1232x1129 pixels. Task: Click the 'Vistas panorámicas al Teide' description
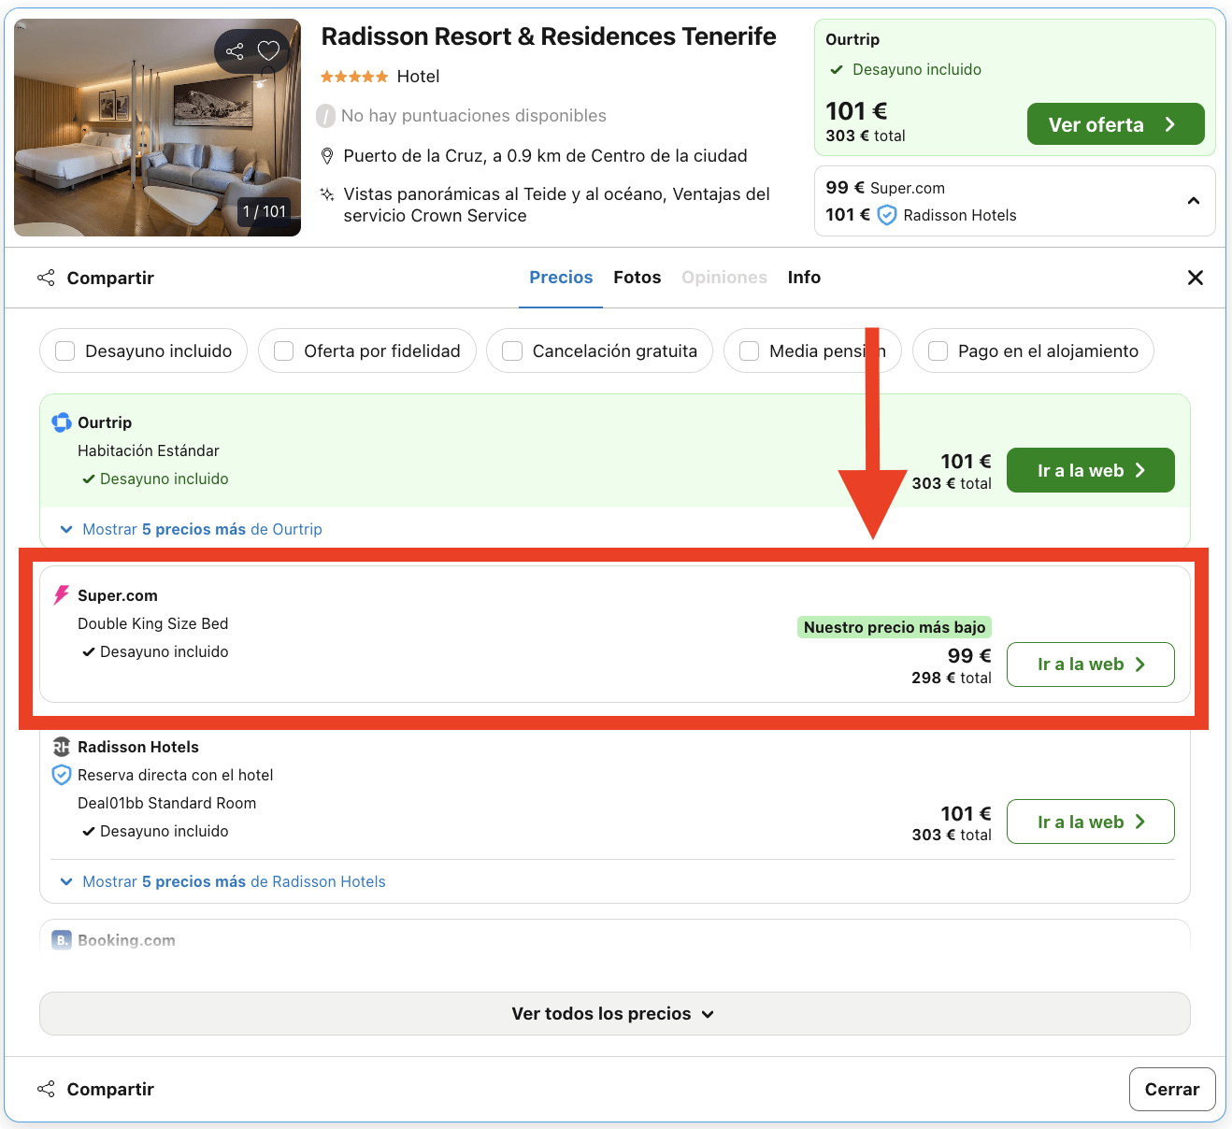557,205
